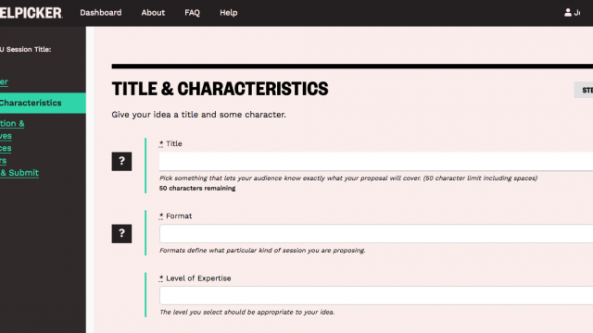Screen dimensions: 593x333
Task: Click the Title text input field
Action: 376,162
